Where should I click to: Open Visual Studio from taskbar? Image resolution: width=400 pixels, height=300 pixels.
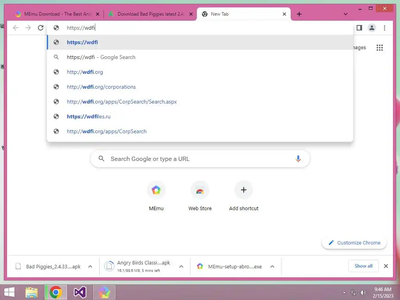coord(80,292)
